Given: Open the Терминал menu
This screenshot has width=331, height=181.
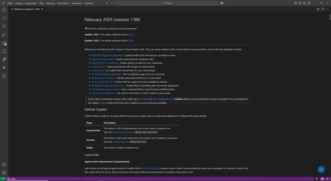Looking at the screenshot, I should (x=76, y=3).
